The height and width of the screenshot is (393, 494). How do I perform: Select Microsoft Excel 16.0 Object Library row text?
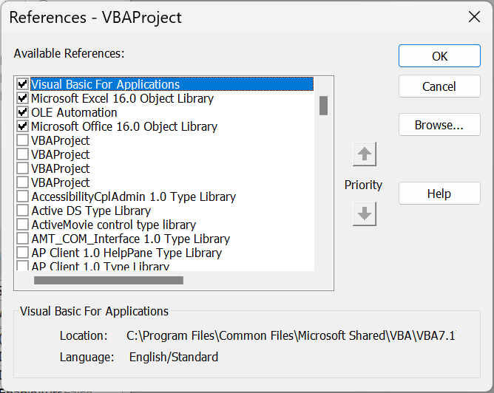(122, 98)
